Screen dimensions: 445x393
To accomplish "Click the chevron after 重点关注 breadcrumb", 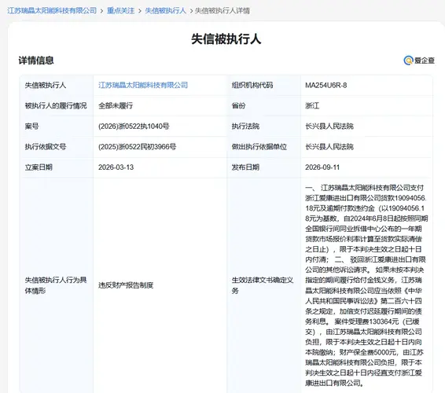I will coord(140,11).
